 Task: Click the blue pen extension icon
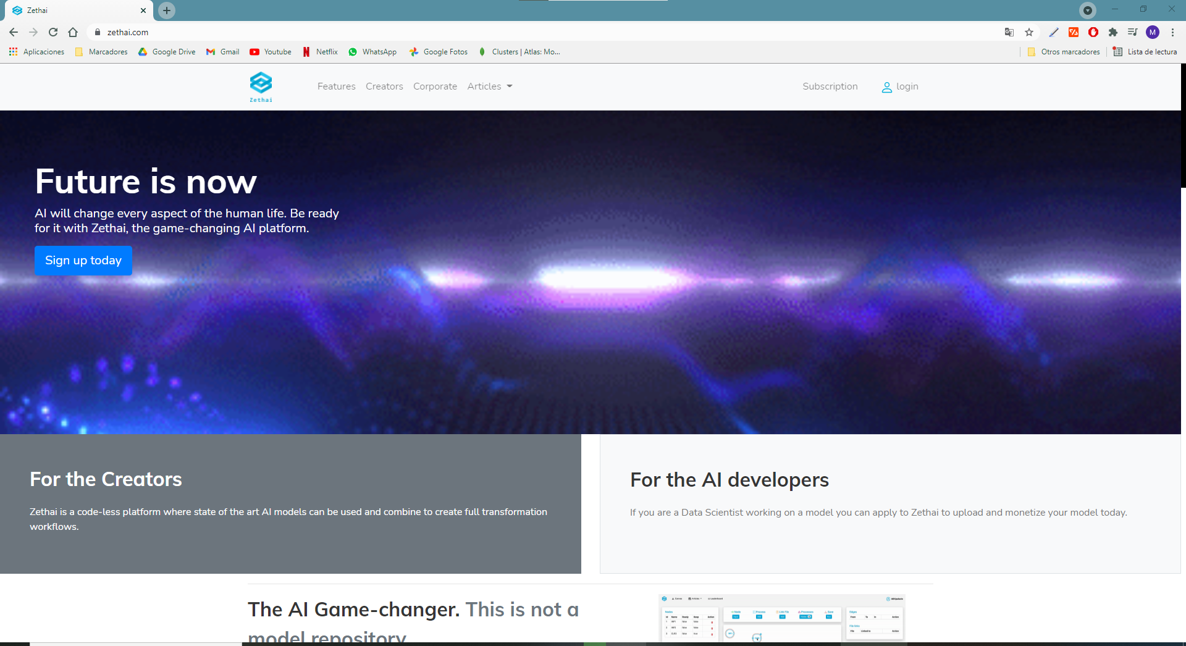1054,32
